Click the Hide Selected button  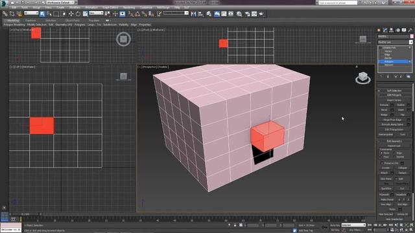[x=386, y=214]
